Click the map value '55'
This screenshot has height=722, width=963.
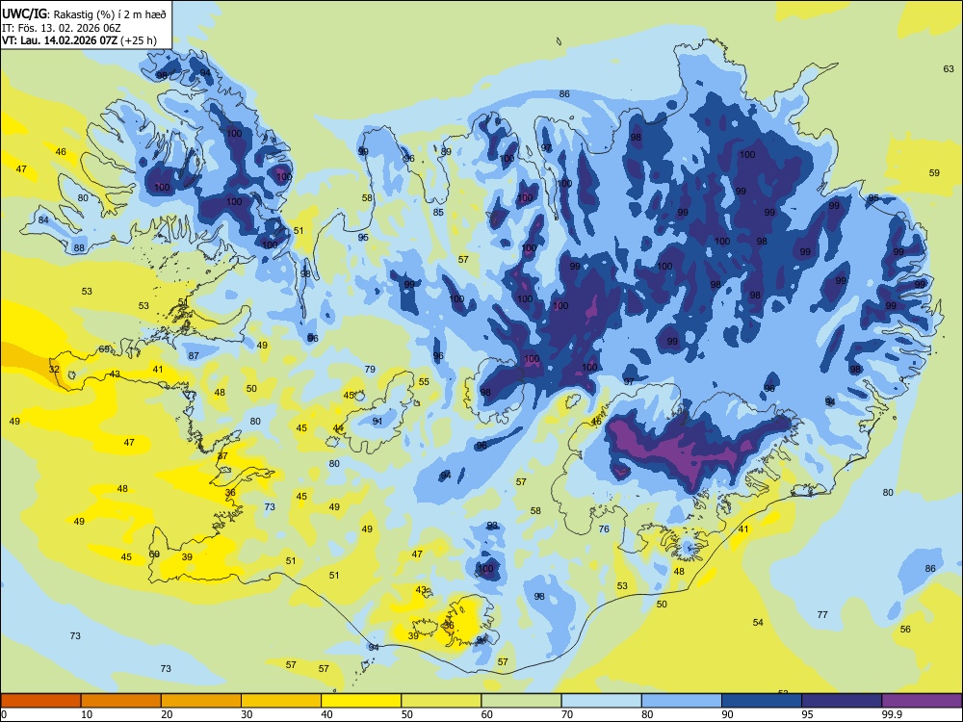424,382
